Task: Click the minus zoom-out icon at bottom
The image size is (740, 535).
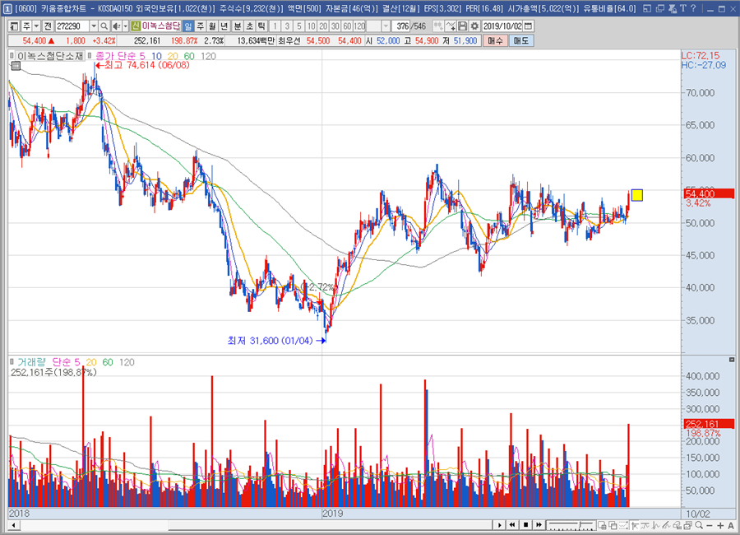Action: (x=710, y=526)
